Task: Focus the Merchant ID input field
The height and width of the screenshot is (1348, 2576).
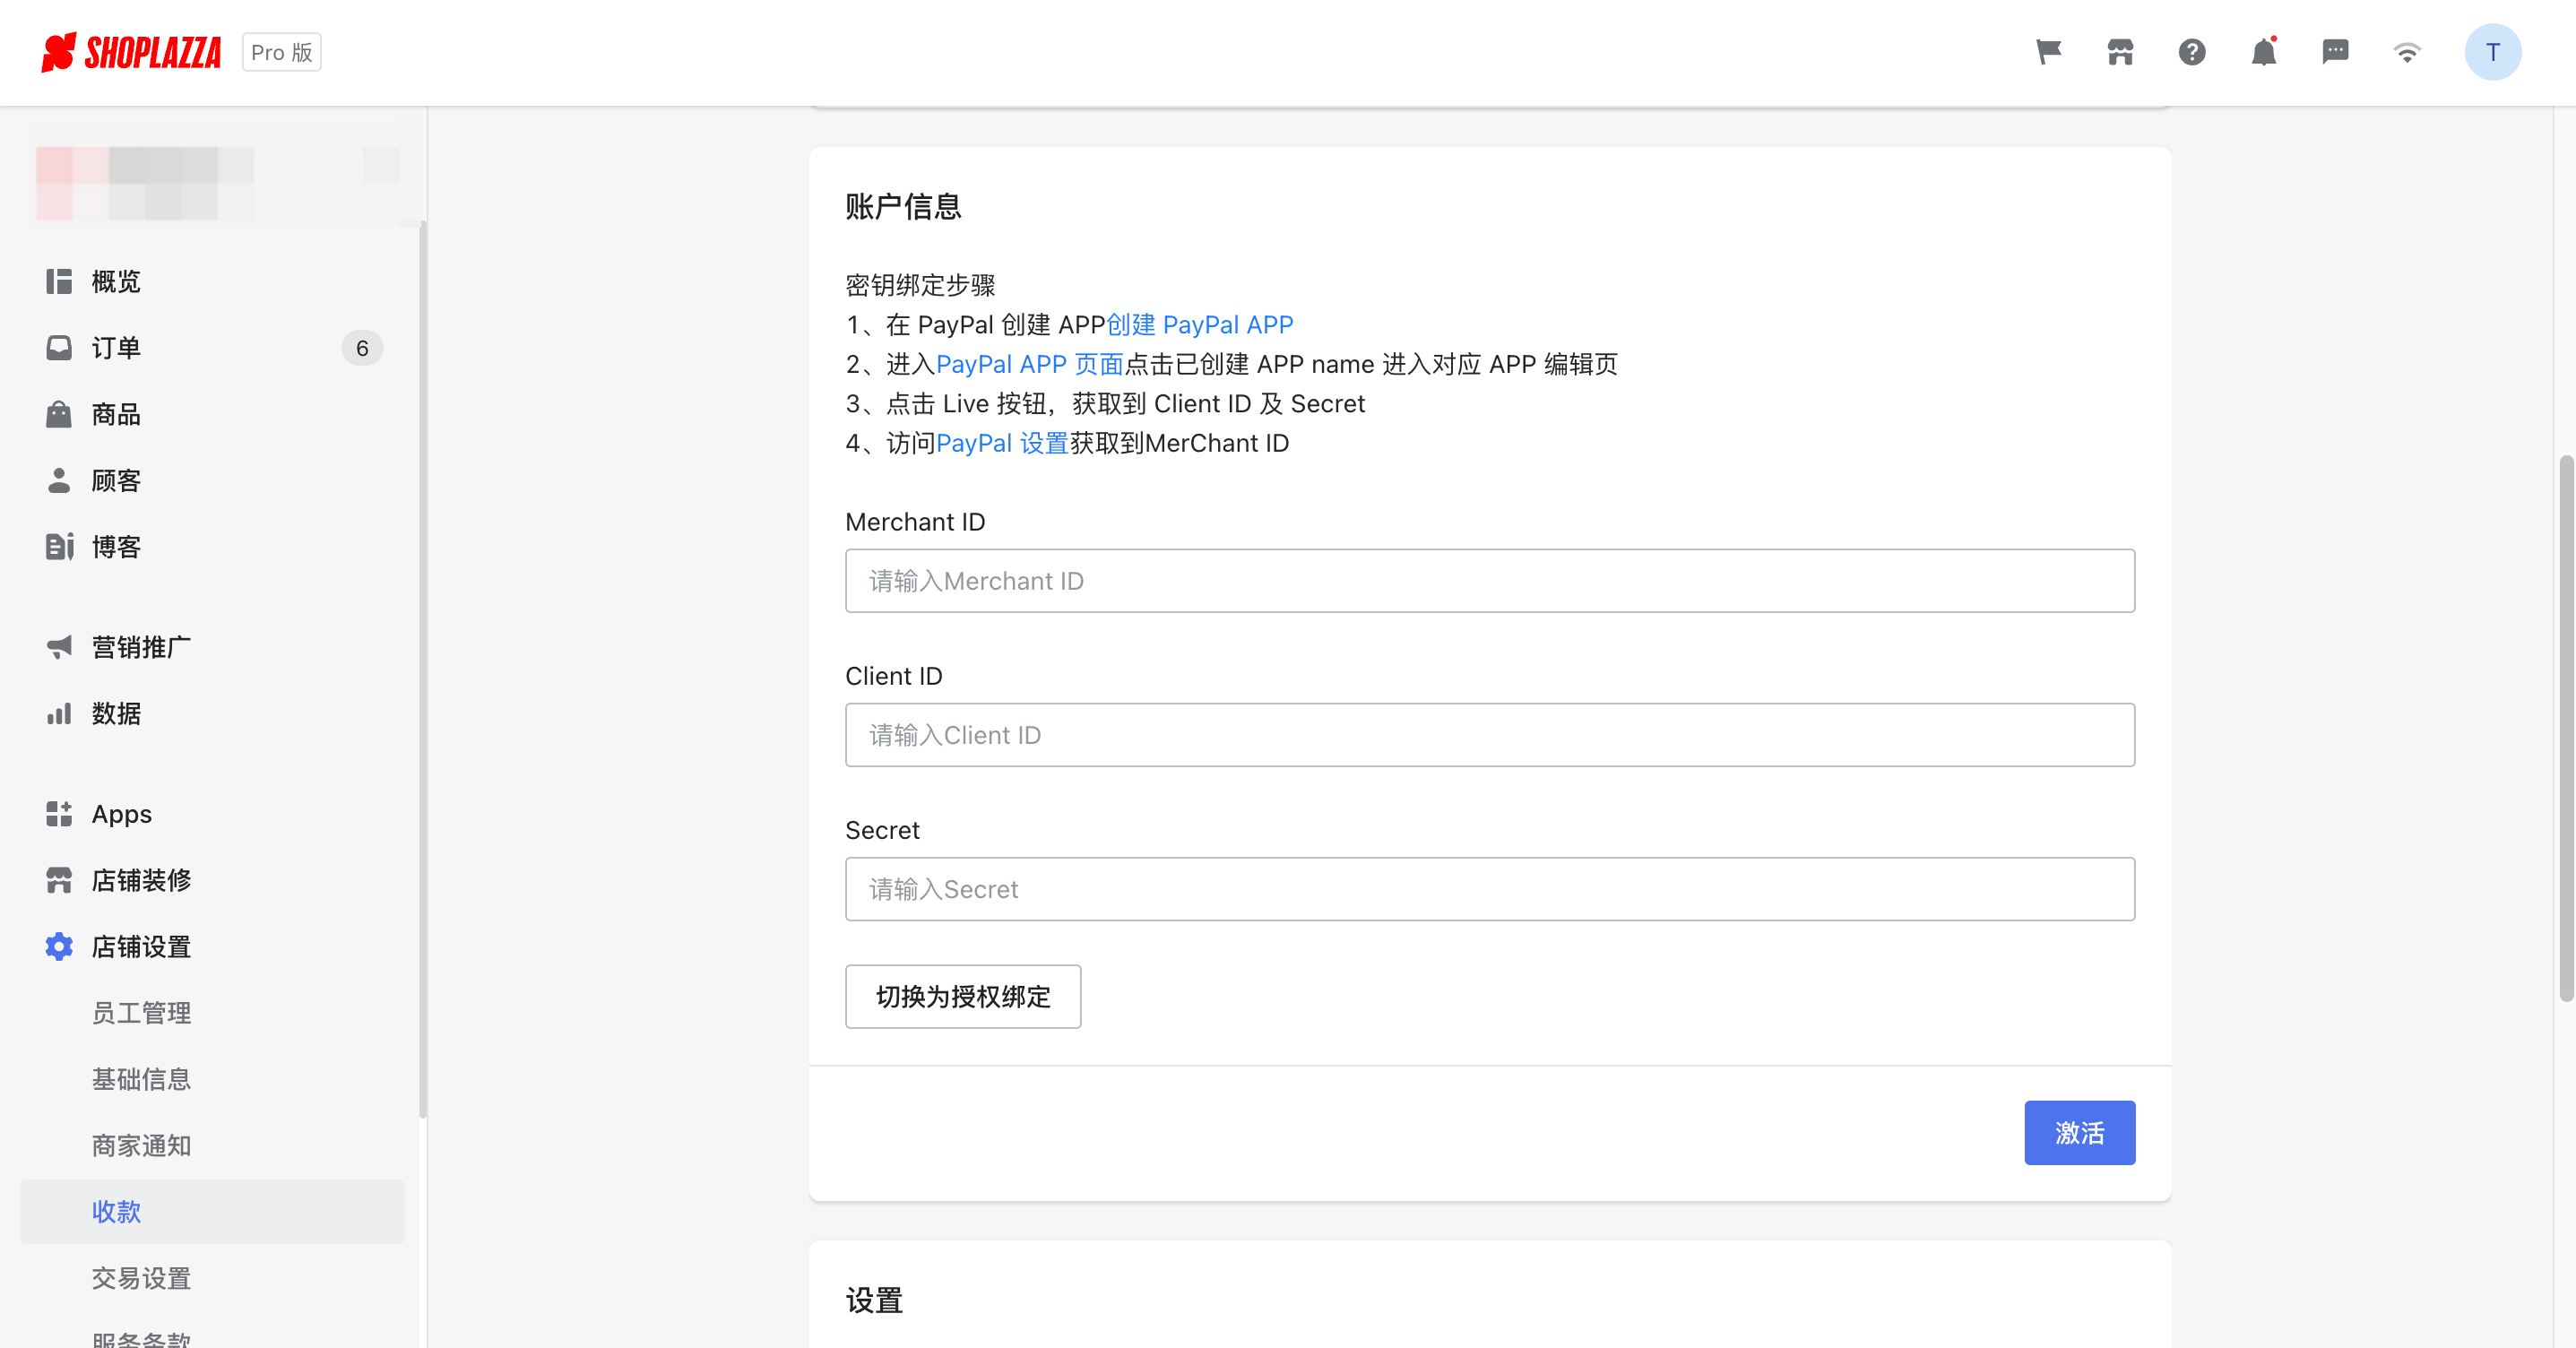Action: pos(1490,581)
